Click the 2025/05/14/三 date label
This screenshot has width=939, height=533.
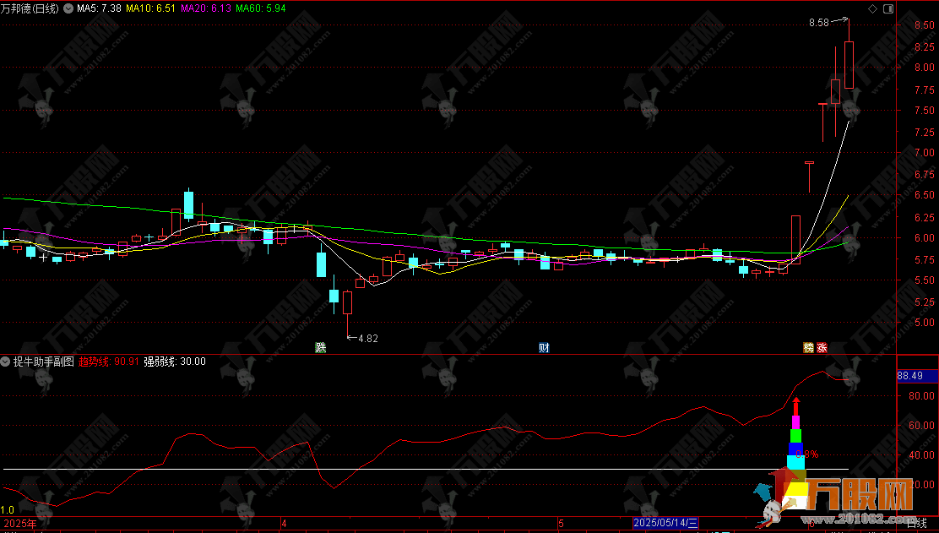point(665,524)
